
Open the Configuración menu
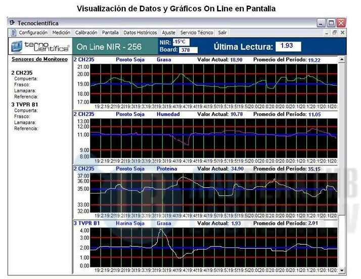[x=33, y=33]
